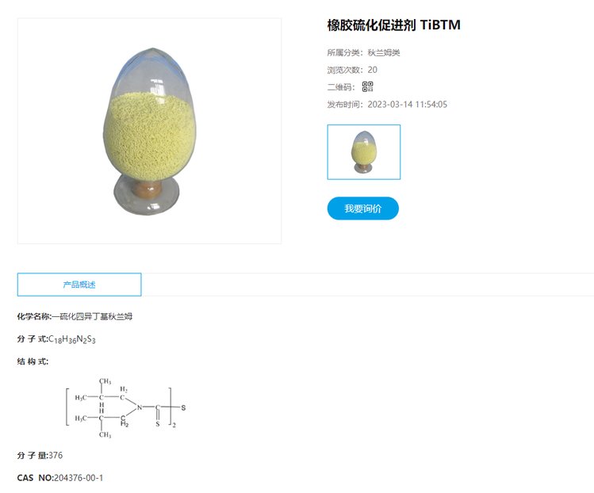Viewport: 594px width, 493px height.
Task: Click the chemical structure diagram image
Action: point(126,408)
